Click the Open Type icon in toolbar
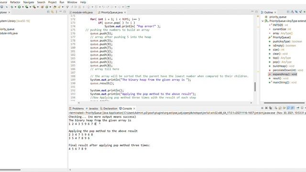This screenshot has height=172, width=306. (x=55, y=7)
